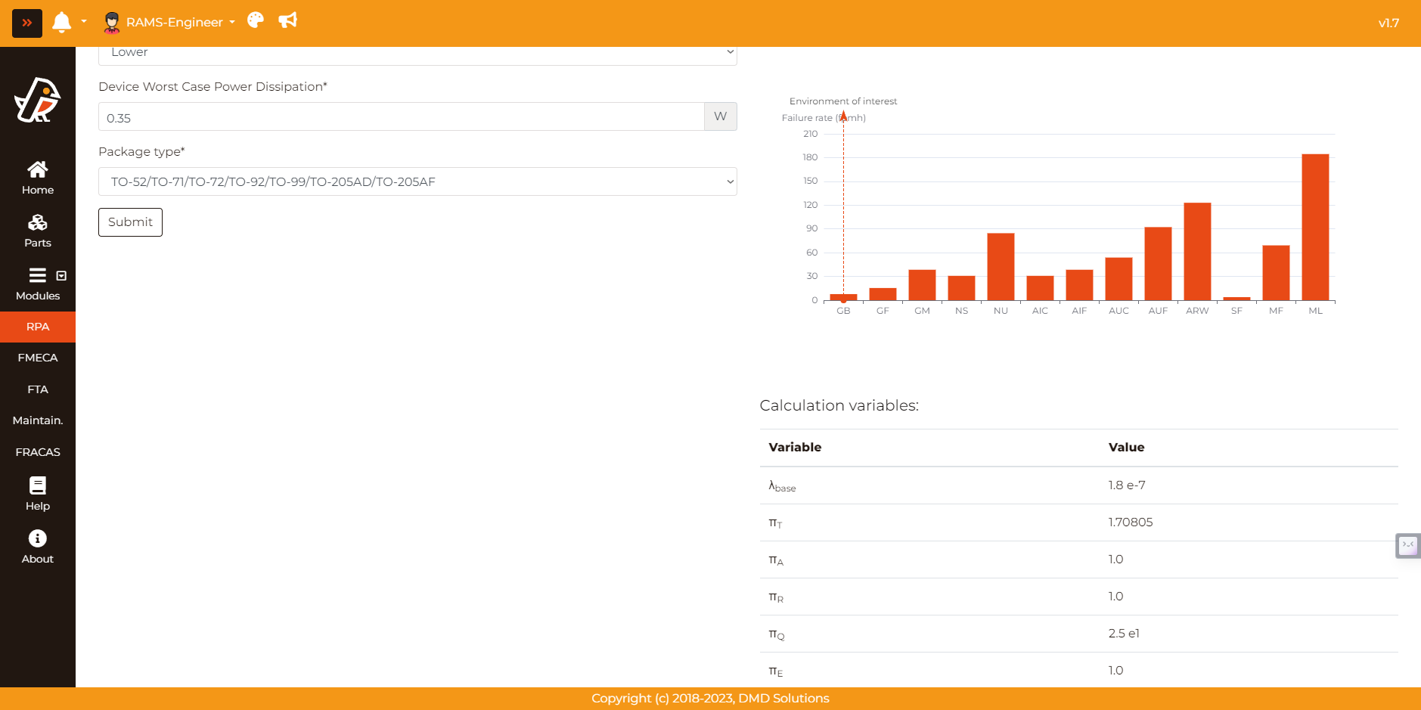Open the dropdown showing Lower
Screen dimensions: 1421x710
417,53
